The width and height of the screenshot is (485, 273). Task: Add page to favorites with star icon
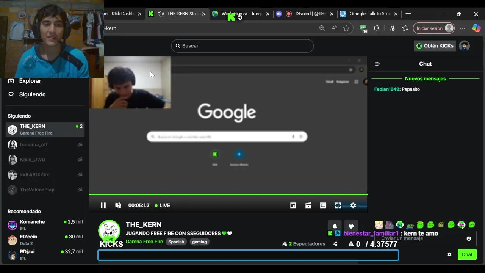346,28
